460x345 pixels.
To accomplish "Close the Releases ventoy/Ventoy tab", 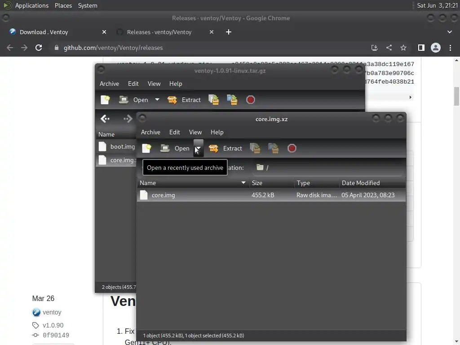I will pos(212,32).
